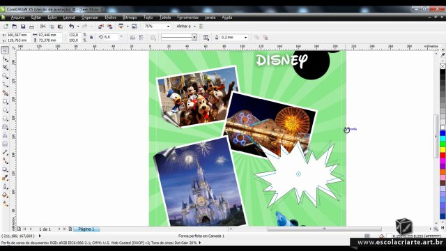Image resolution: width=446 pixels, height=251 pixels.
Task: Select the Color Eyedropper tool
Action: (5, 178)
